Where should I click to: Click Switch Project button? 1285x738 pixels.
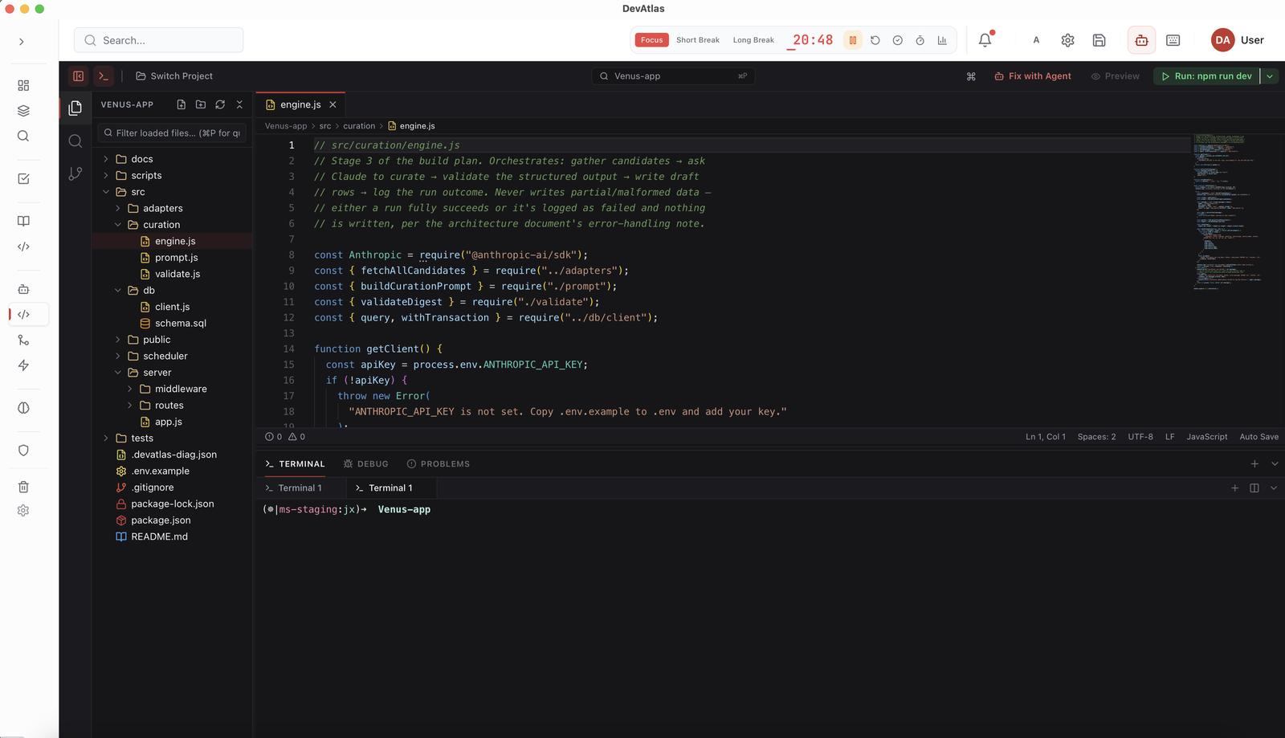(174, 76)
